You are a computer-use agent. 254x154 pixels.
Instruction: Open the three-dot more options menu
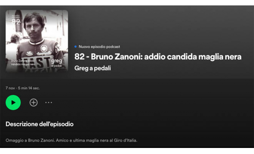tap(49, 102)
